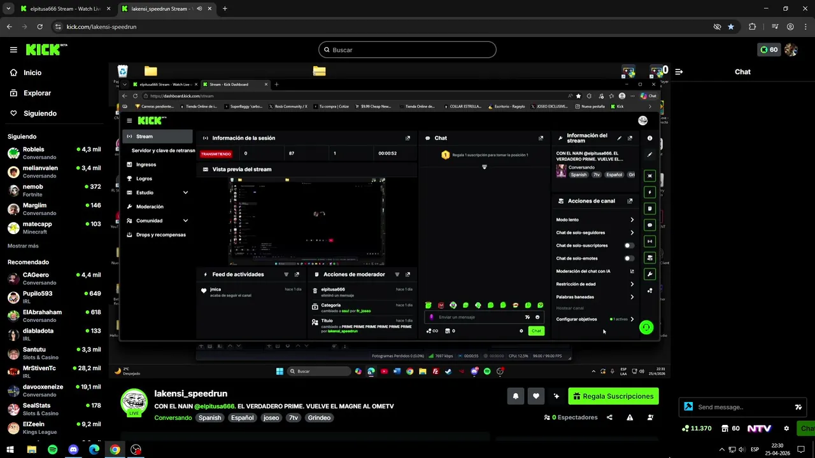Show hidden system tray icons
This screenshot has height=458, width=815.
tap(722, 449)
